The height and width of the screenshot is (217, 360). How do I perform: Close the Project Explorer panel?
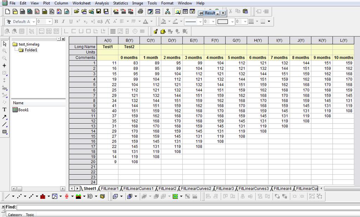(63, 39)
